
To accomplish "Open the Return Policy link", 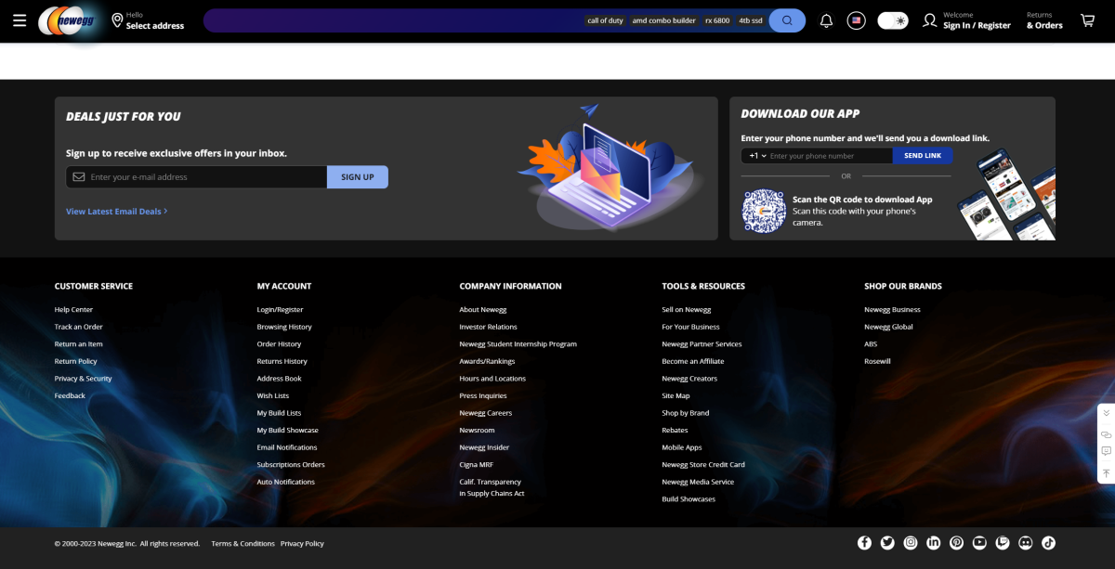I will tap(76, 361).
